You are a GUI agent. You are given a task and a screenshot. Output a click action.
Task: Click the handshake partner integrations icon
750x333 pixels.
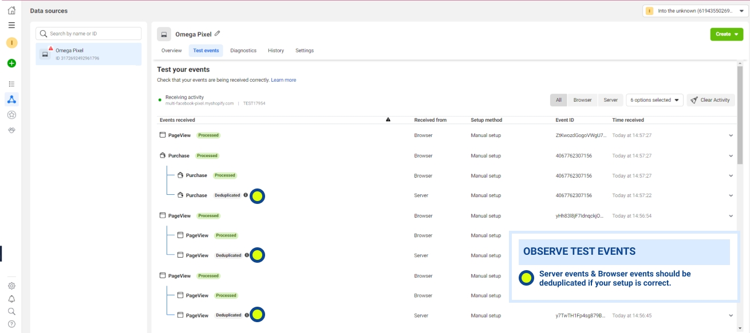(11, 130)
